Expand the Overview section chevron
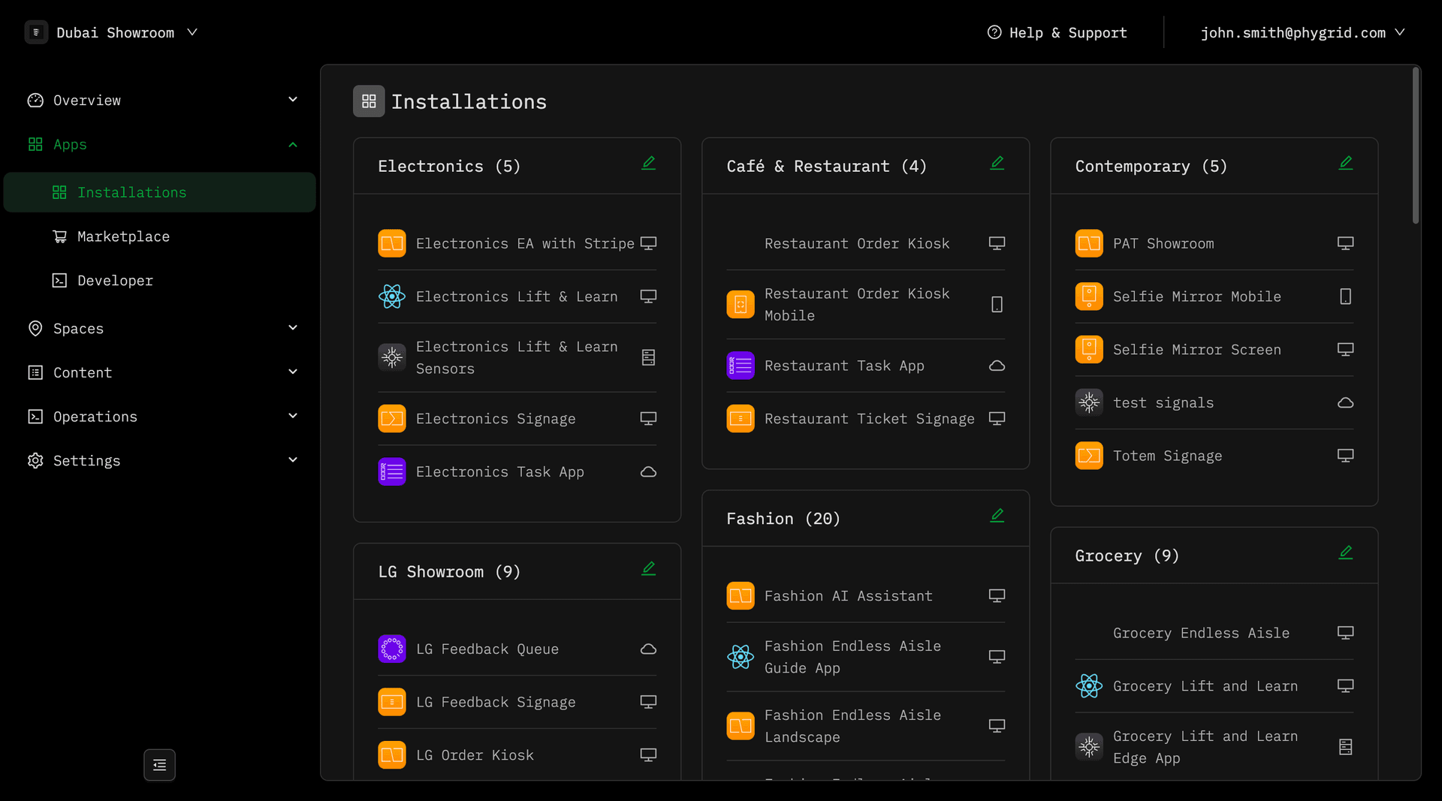This screenshot has height=801, width=1442. tap(293, 100)
